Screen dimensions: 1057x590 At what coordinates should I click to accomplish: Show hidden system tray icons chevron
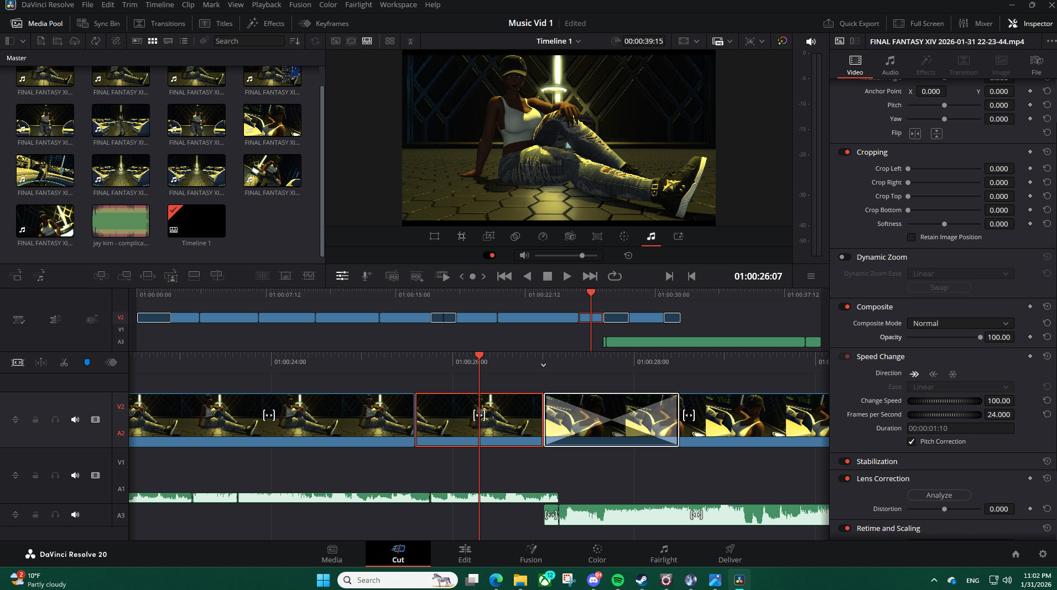pos(934,580)
